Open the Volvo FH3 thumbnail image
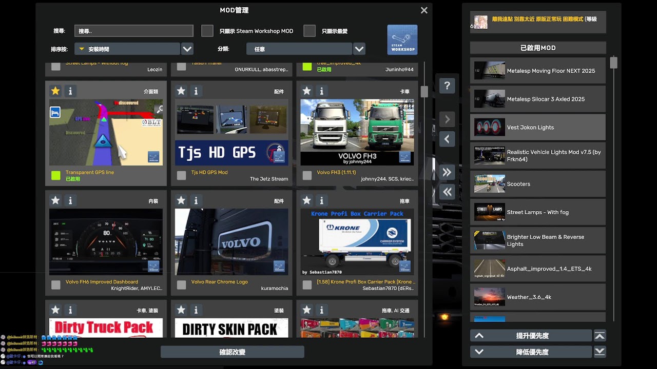Screen dimensions: 657x369 coord(357,132)
